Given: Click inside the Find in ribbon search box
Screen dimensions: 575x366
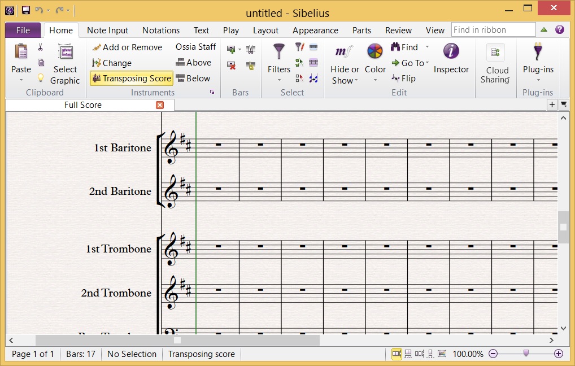Looking at the screenshot, I should (x=493, y=29).
